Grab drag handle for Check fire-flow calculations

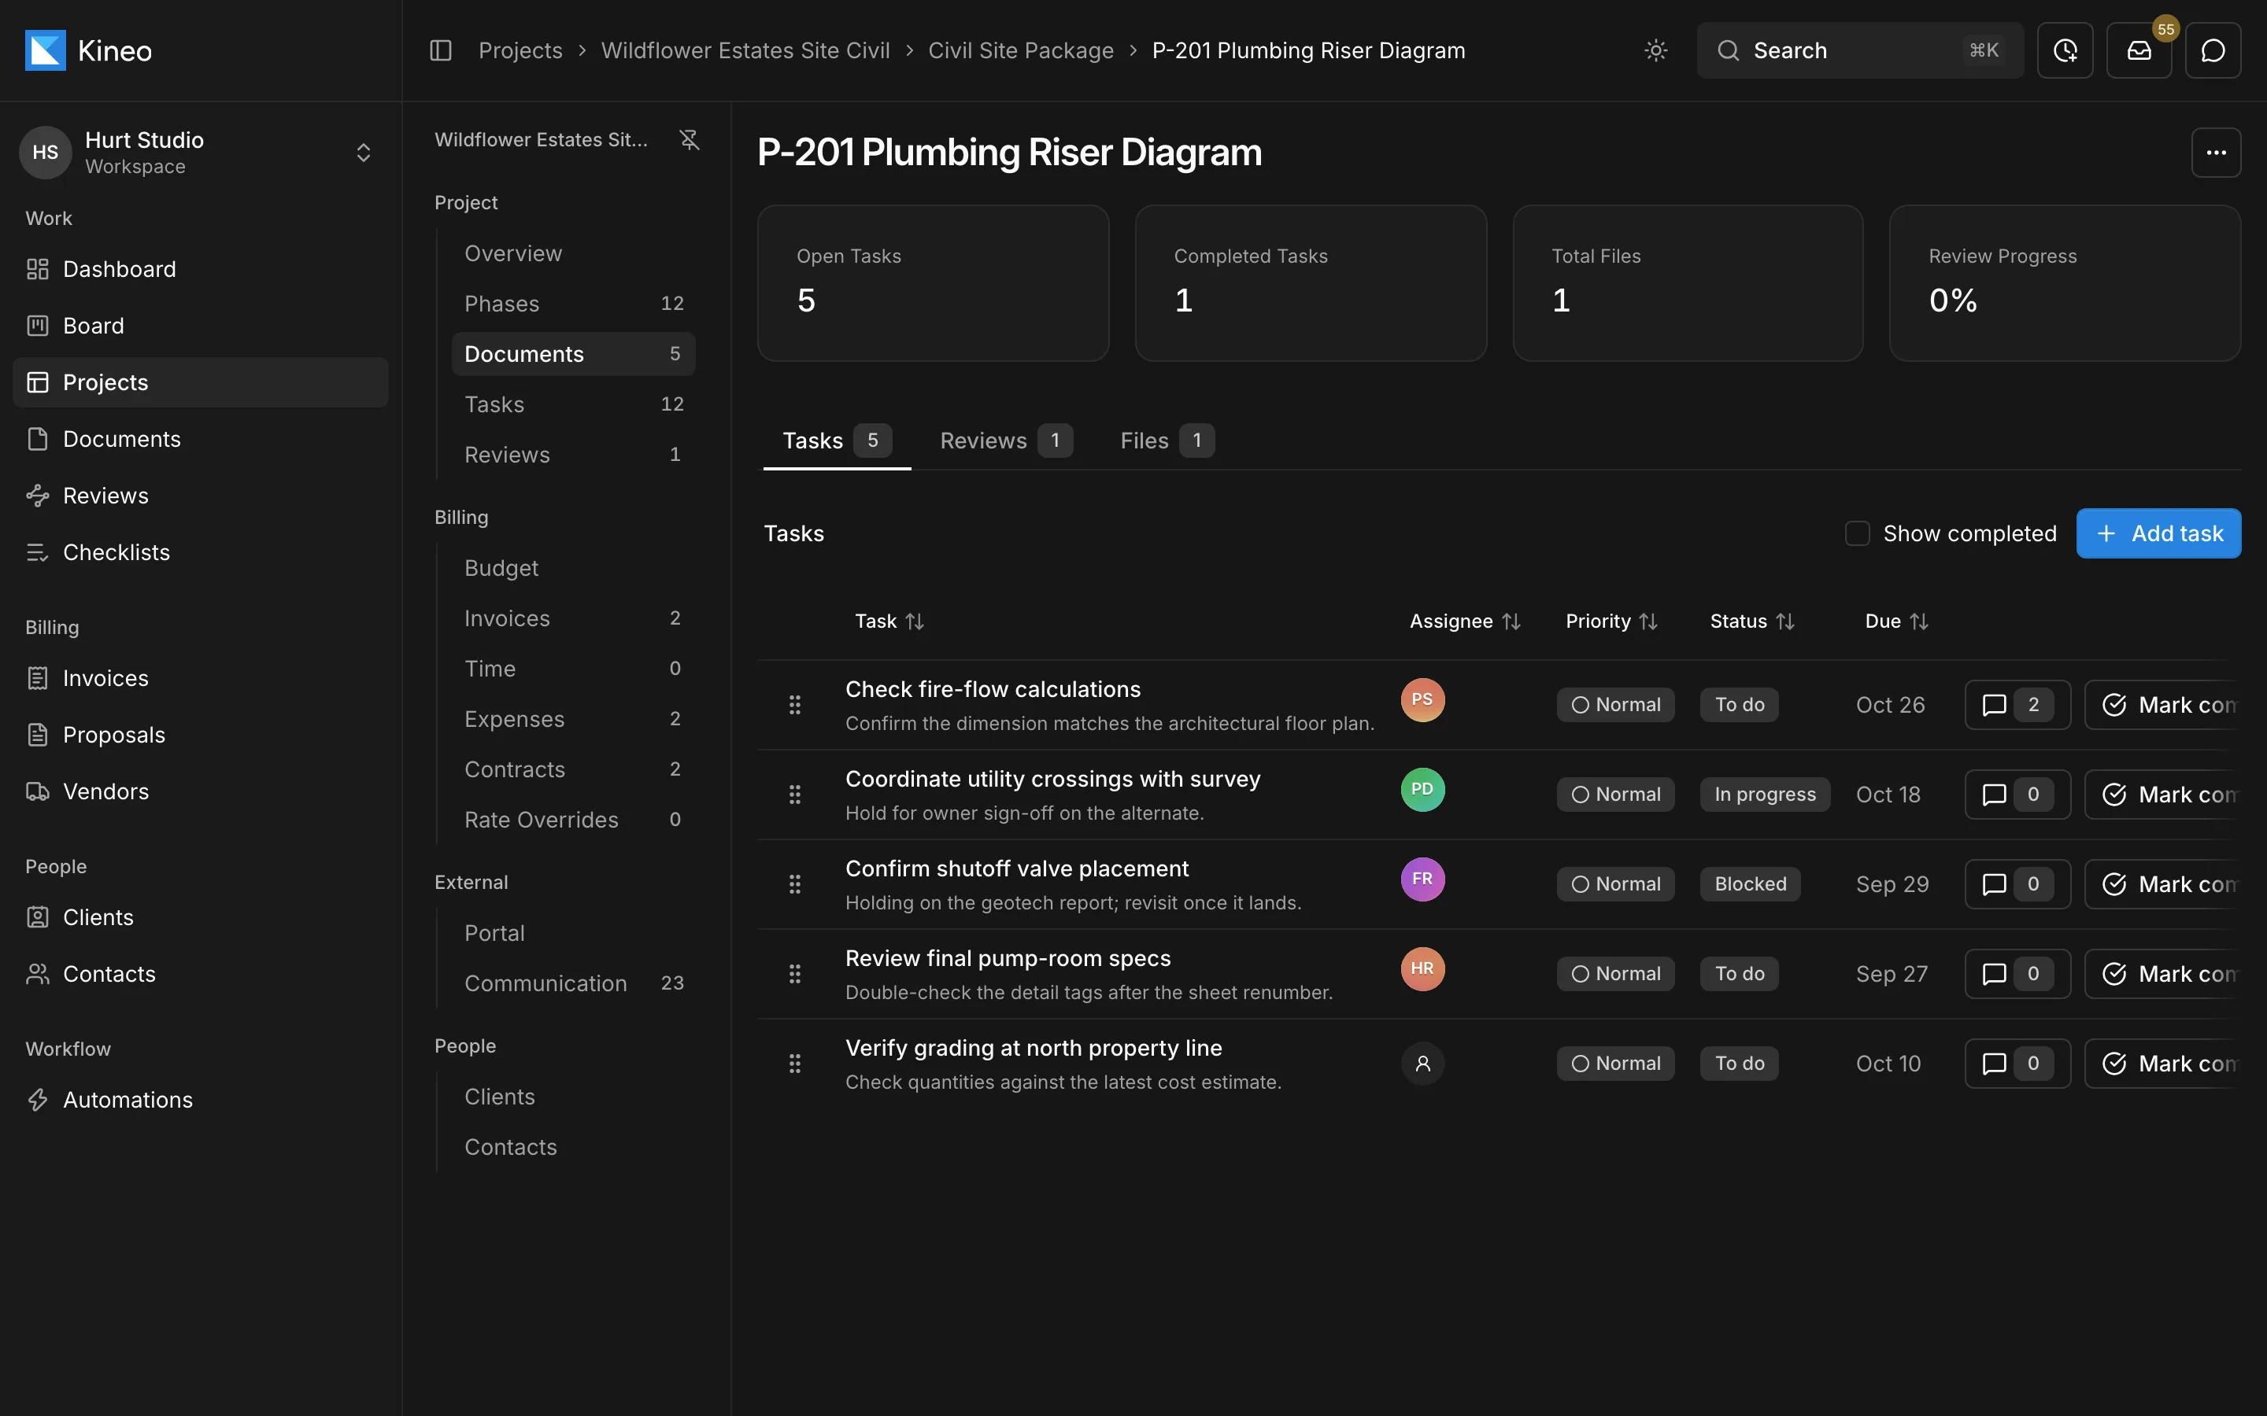click(794, 705)
